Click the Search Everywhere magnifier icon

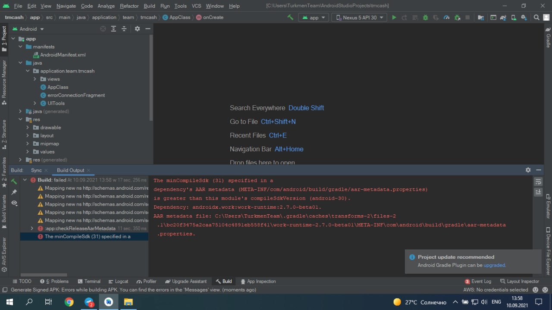[536, 18]
